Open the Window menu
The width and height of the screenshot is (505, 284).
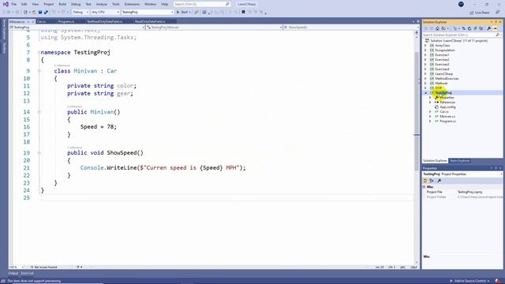150,4
